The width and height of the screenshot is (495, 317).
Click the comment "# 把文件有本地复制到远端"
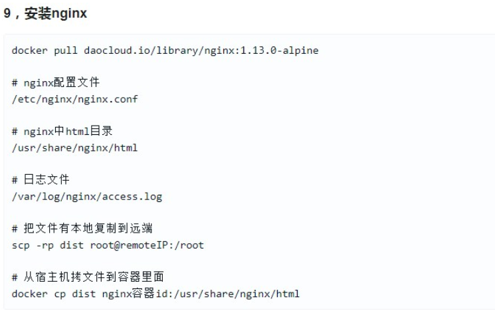click(82, 229)
